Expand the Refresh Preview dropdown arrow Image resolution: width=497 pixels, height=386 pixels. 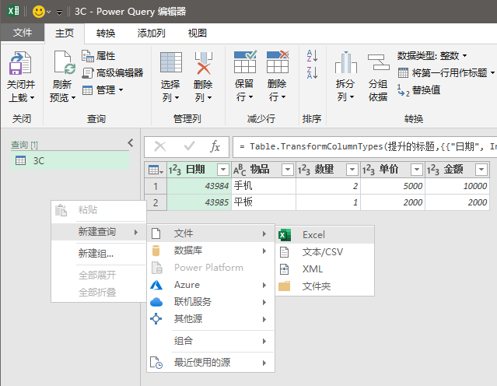74,98
